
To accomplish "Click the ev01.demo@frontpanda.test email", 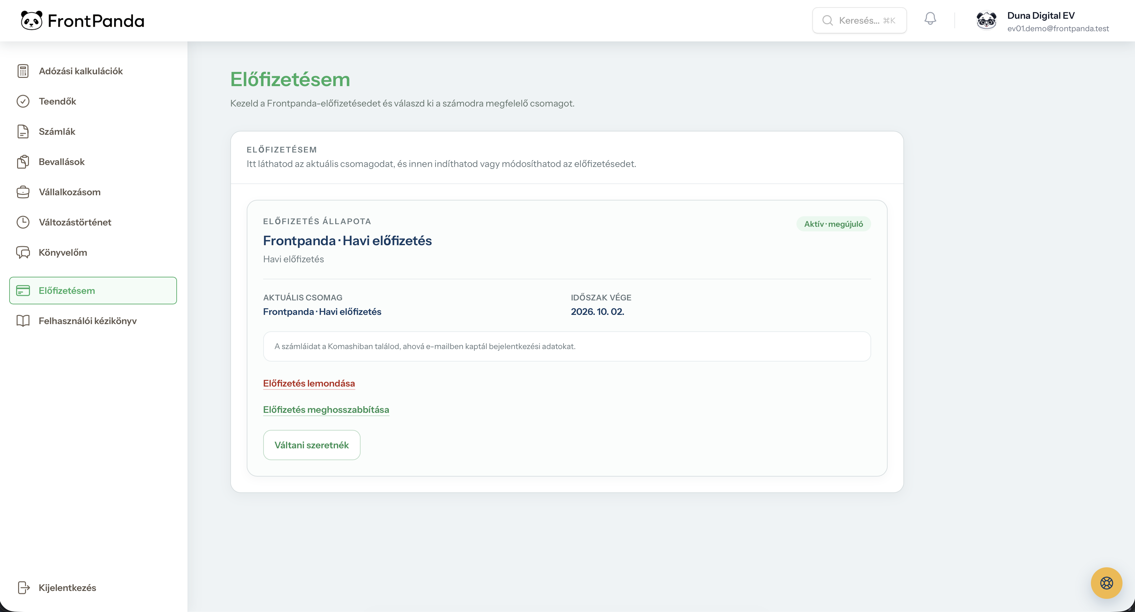I will (1058, 29).
